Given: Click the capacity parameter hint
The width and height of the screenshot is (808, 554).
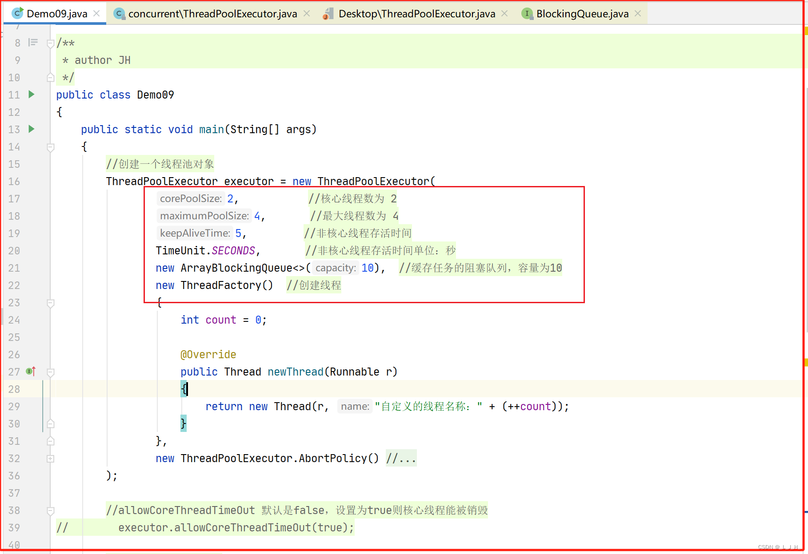Looking at the screenshot, I should [336, 268].
